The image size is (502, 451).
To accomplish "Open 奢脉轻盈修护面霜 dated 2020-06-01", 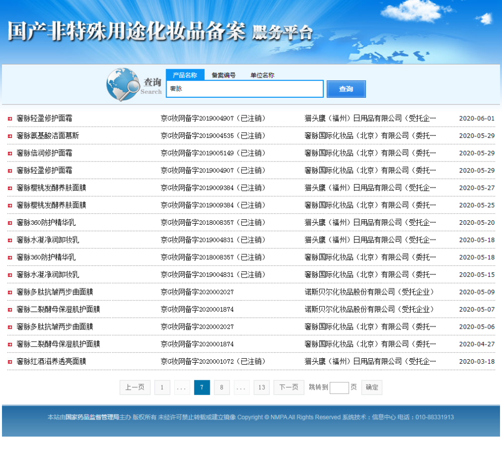I will click(44, 118).
